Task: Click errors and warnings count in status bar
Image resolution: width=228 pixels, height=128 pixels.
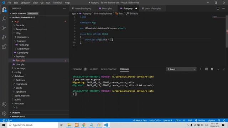Action: (x=7, y=121)
